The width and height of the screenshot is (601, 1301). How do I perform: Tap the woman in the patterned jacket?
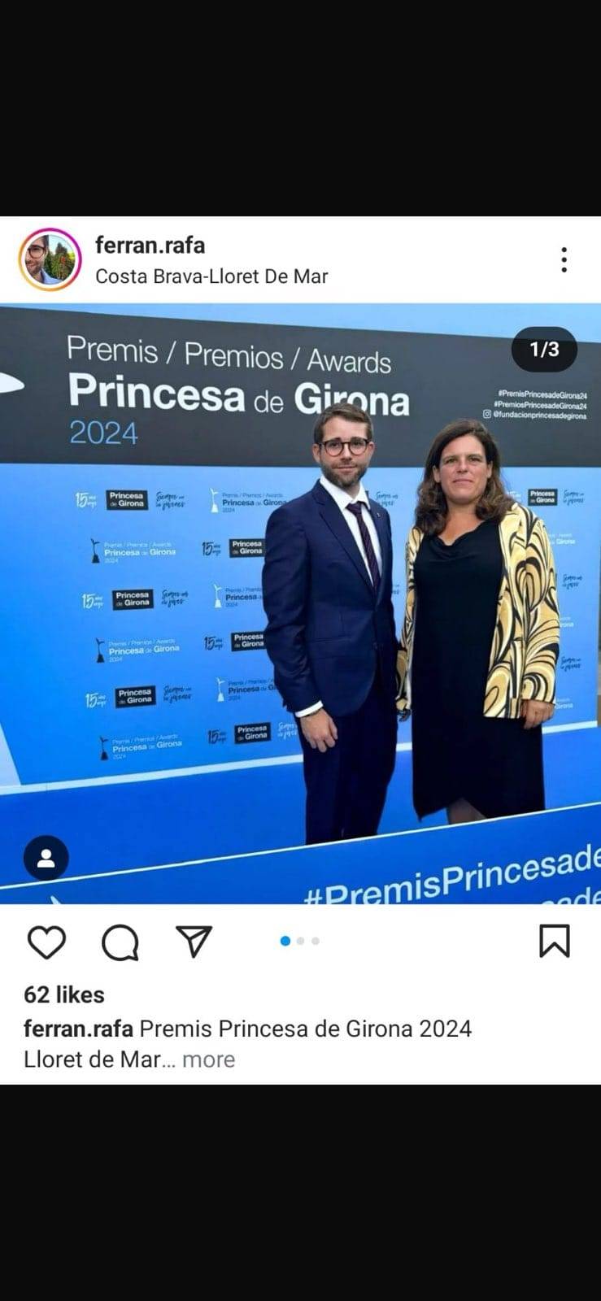coord(480,618)
